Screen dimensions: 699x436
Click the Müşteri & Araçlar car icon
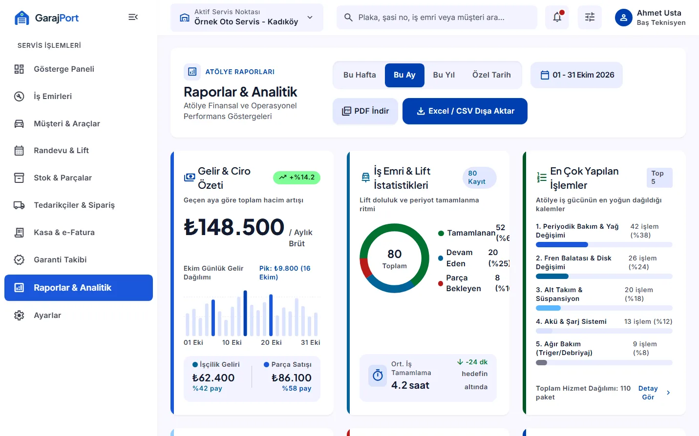point(19,124)
